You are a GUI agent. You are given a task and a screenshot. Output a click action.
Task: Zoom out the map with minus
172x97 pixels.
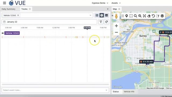pyautogui.click(x=116, y=32)
